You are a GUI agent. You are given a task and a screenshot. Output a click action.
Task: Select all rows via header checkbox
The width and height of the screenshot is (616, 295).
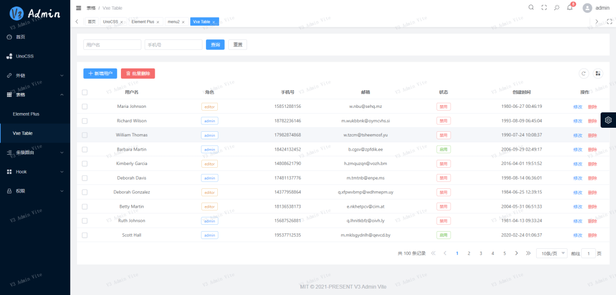tap(85, 92)
